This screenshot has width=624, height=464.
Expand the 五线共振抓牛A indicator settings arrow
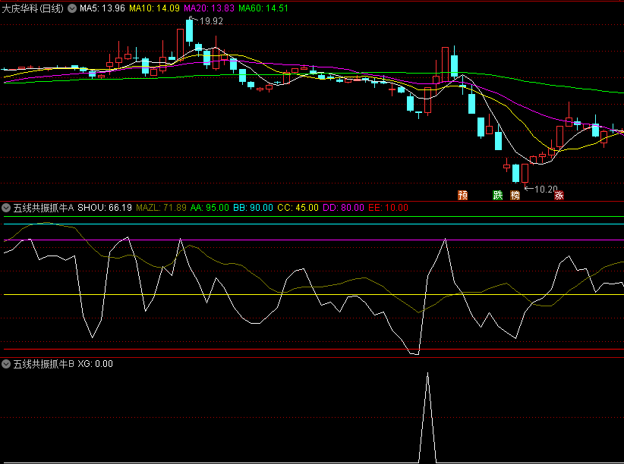pos(7,207)
